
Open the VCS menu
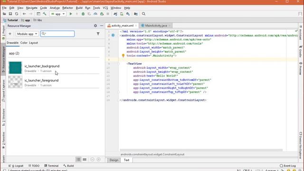coord(105,8)
